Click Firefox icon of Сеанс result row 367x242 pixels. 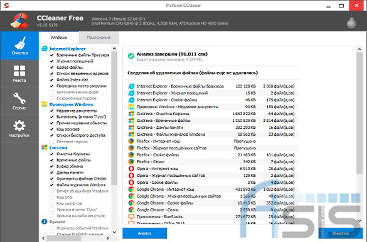pyautogui.click(x=131, y=162)
